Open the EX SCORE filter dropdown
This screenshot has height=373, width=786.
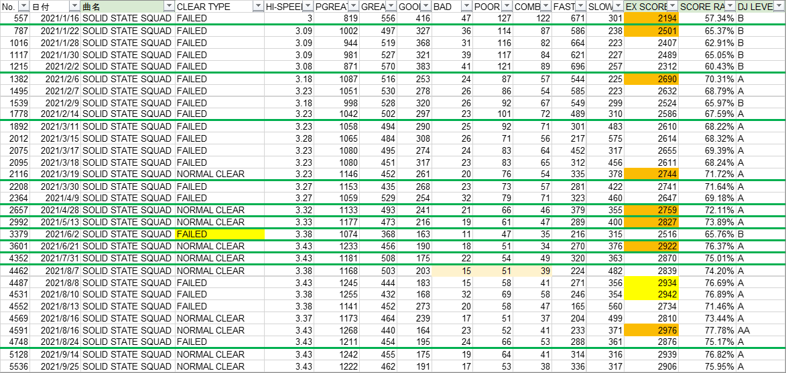(x=673, y=7)
